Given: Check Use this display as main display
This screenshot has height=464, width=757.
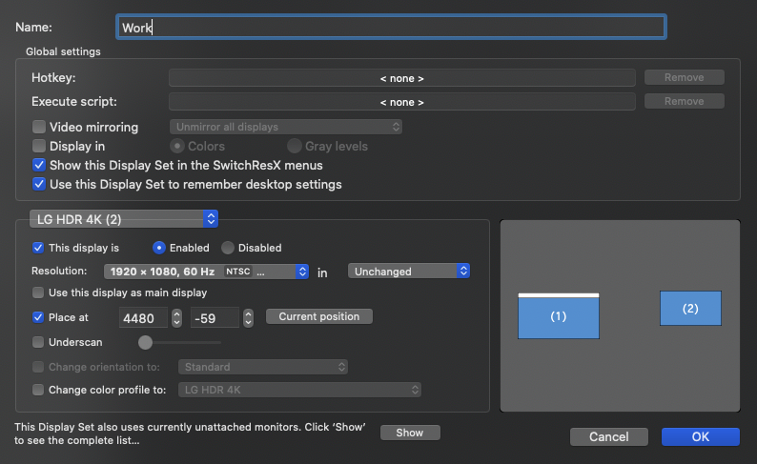Looking at the screenshot, I should click(x=39, y=293).
